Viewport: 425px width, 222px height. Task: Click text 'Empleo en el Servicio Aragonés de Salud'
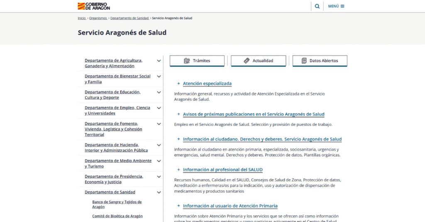point(212,125)
